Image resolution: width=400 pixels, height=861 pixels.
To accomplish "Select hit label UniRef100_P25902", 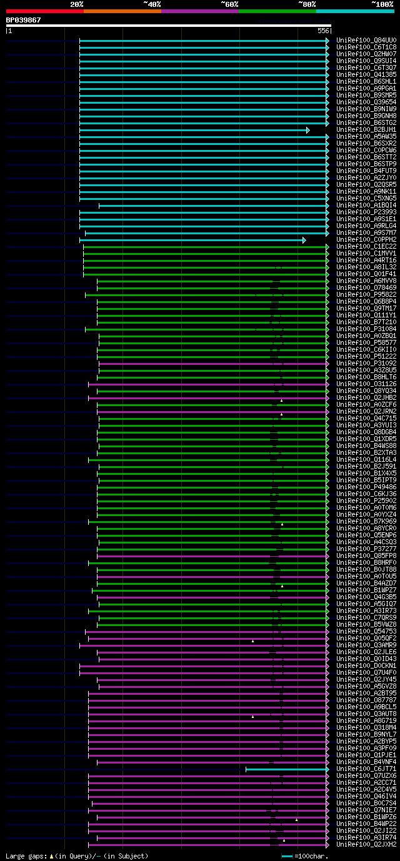I will pos(366,500).
